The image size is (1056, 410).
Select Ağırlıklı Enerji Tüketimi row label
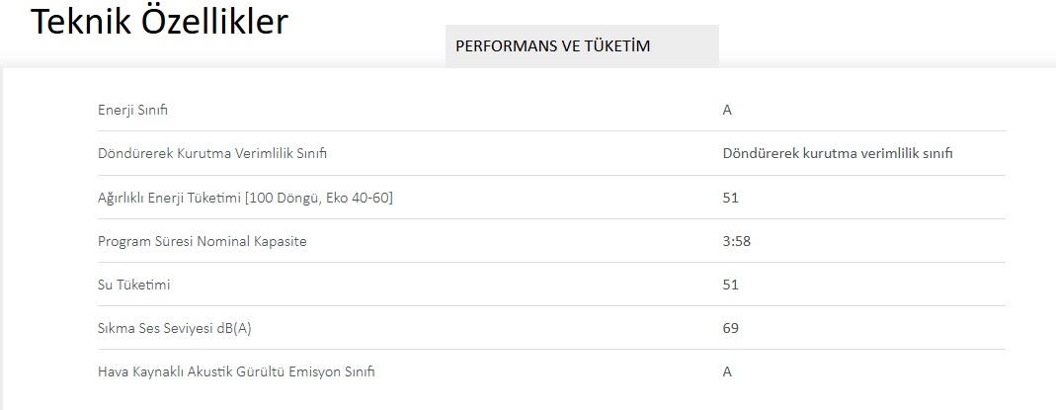[245, 198]
